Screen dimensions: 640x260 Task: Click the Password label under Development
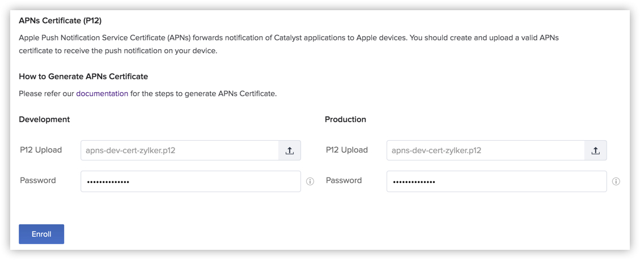pyautogui.click(x=38, y=180)
